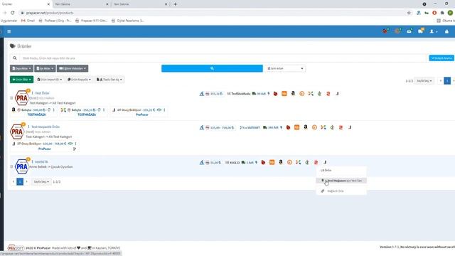This screenshot has height=256, width=455.
Task: Open a new browser tab with plus button
Action: 176,4
